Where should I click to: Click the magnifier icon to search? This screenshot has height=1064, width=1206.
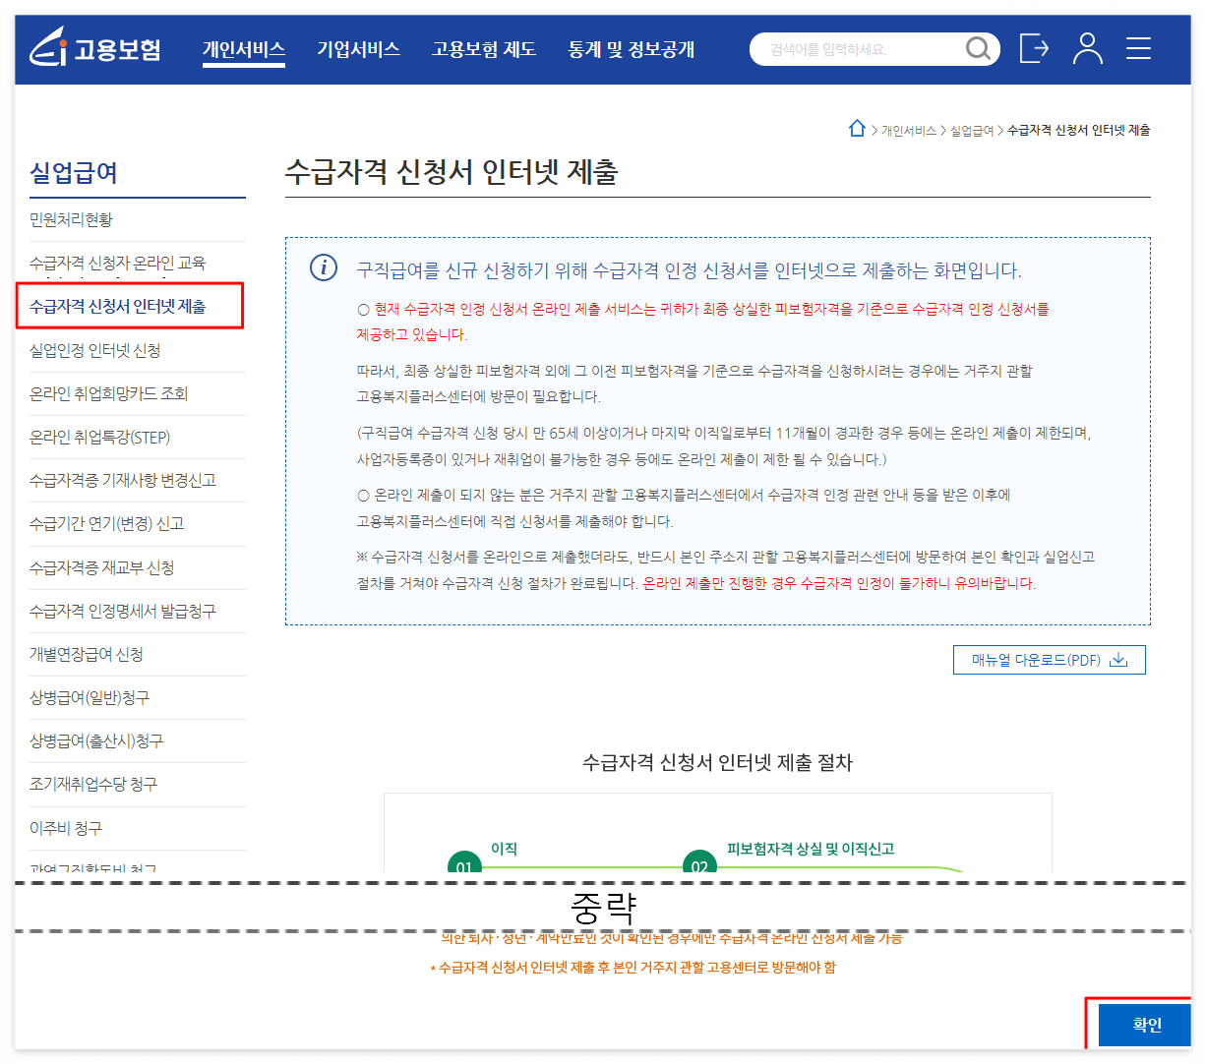click(978, 48)
